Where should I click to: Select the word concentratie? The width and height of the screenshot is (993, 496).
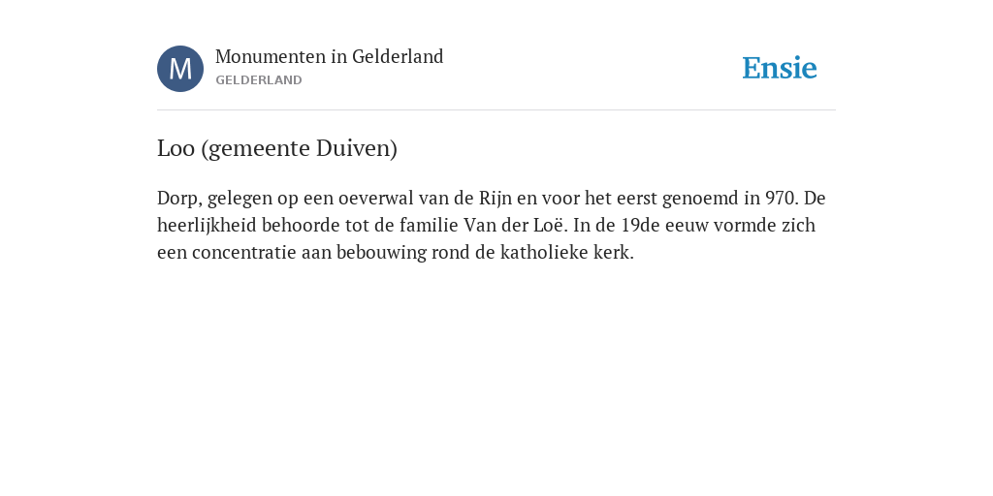point(243,253)
